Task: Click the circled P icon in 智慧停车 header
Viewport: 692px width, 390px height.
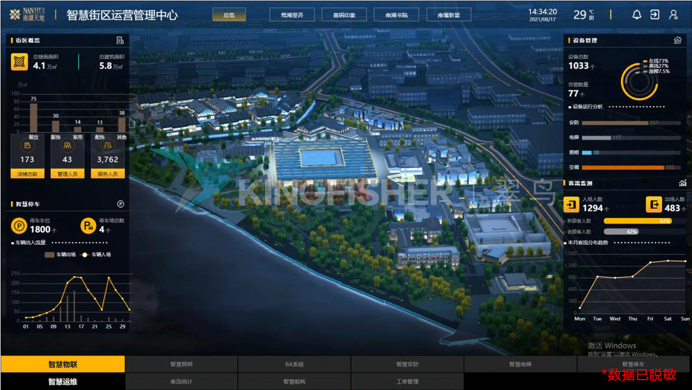Action: click(121, 204)
